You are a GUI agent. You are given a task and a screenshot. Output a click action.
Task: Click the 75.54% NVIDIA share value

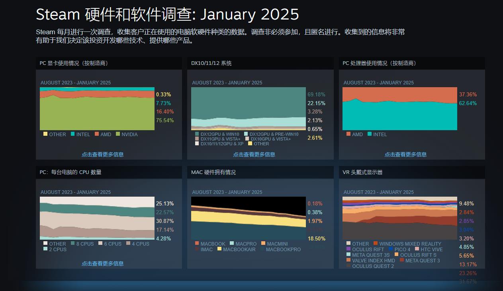point(165,121)
